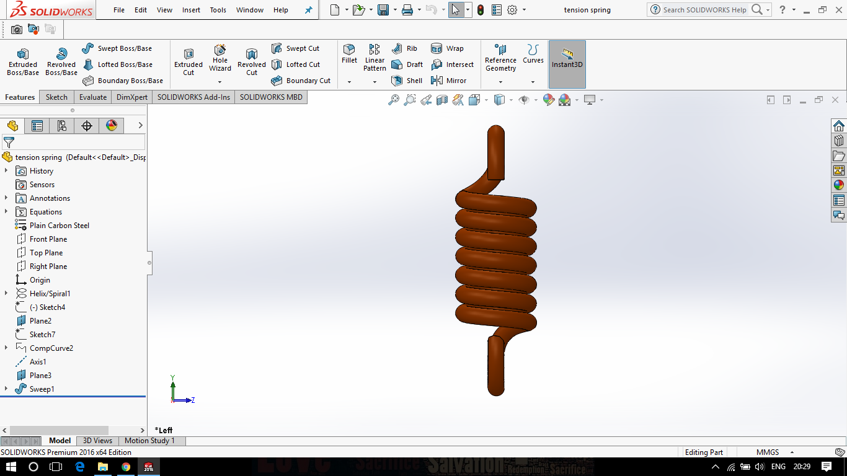Image resolution: width=847 pixels, height=476 pixels.
Task: Expand the CompCurve2 feature
Action: click(6, 348)
